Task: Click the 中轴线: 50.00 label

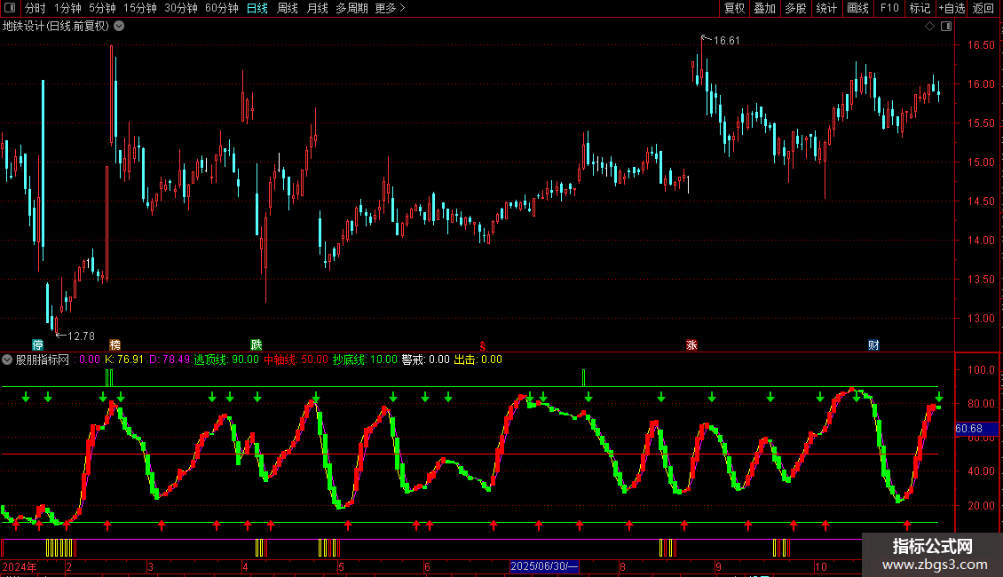Action: point(296,360)
